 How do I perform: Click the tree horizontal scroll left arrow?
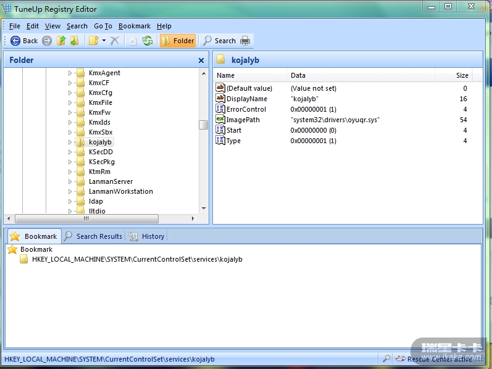(x=9, y=218)
